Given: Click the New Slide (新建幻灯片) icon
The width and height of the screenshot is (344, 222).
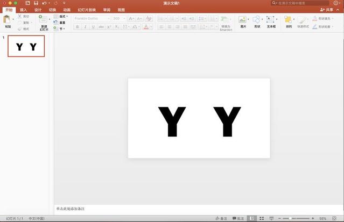Looking at the screenshot, I should [x=43, y=20].
